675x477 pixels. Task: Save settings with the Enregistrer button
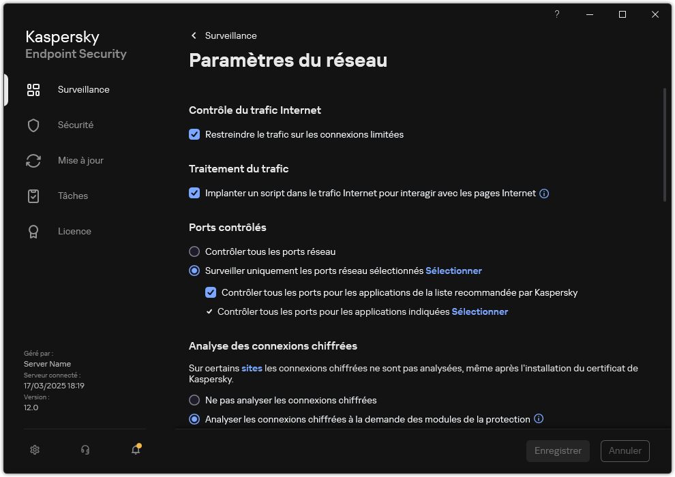tap(558, 450)
